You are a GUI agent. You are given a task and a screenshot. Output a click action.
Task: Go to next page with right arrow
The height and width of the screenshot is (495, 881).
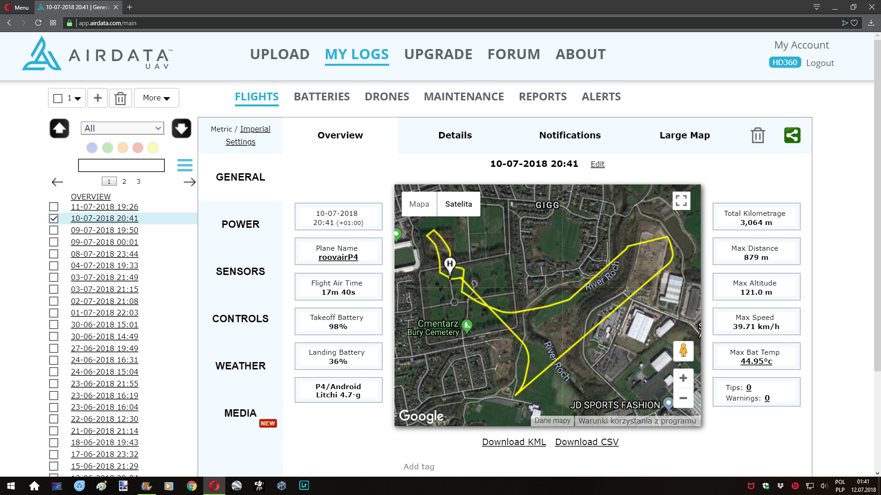click(x=190, y=182)
